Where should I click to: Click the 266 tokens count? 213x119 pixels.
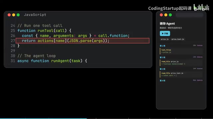tap(198, 80)
